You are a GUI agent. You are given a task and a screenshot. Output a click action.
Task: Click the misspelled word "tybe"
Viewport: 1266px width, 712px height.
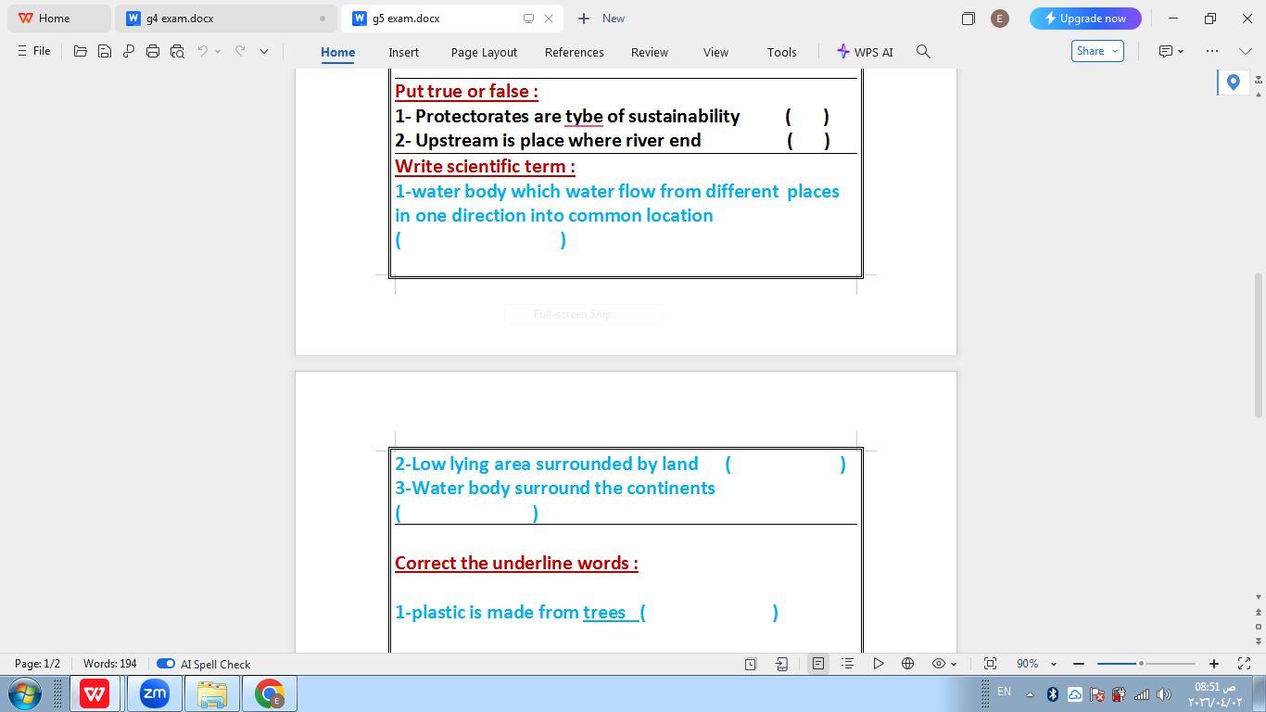tap(584, 116)
